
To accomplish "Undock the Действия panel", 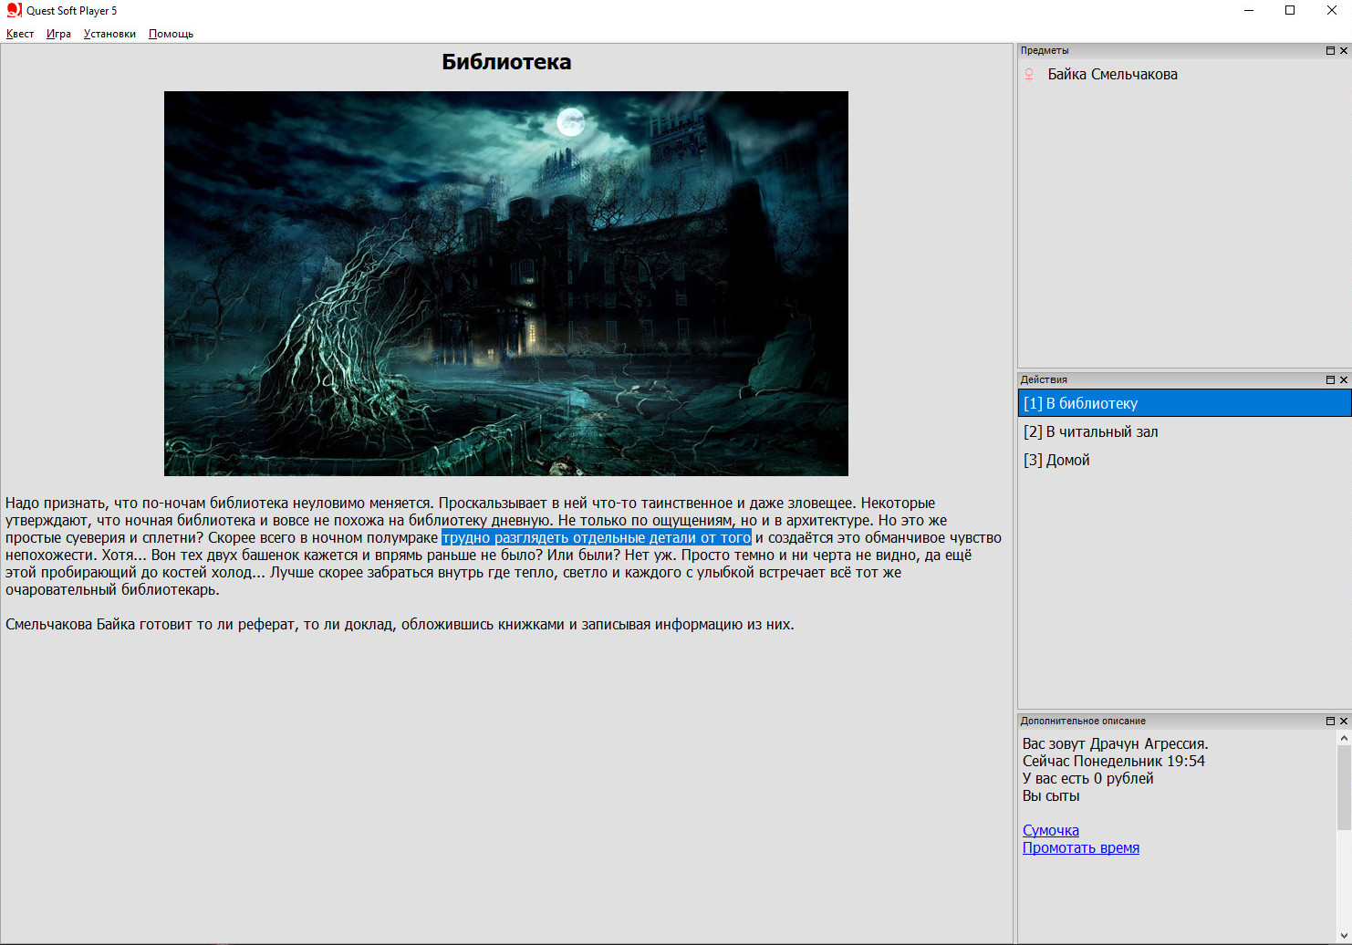I will [1330, 379].
